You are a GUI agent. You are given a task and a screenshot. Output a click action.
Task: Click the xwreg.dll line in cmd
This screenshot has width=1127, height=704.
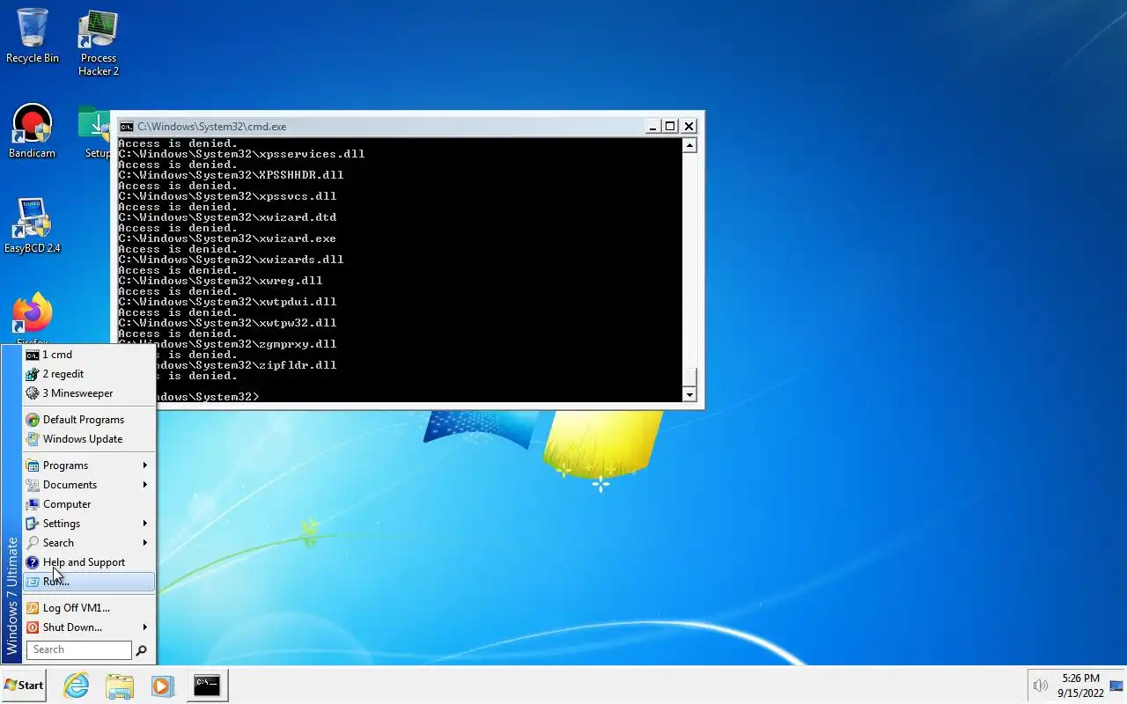coord(220,281)
